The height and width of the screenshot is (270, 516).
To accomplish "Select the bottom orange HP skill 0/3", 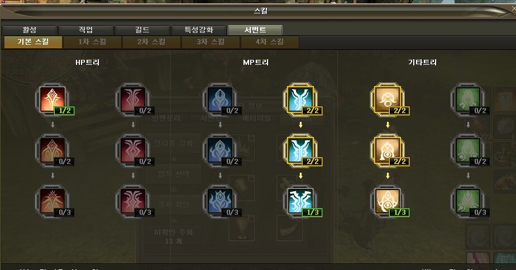I will (x=52, y=201).
